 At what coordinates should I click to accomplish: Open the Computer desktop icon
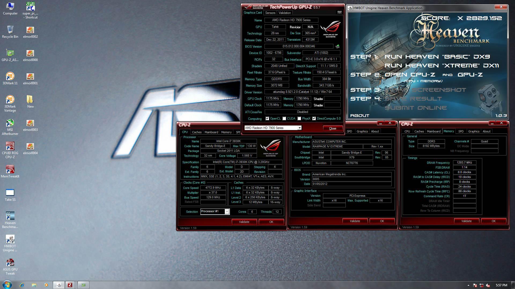[10, 9]
